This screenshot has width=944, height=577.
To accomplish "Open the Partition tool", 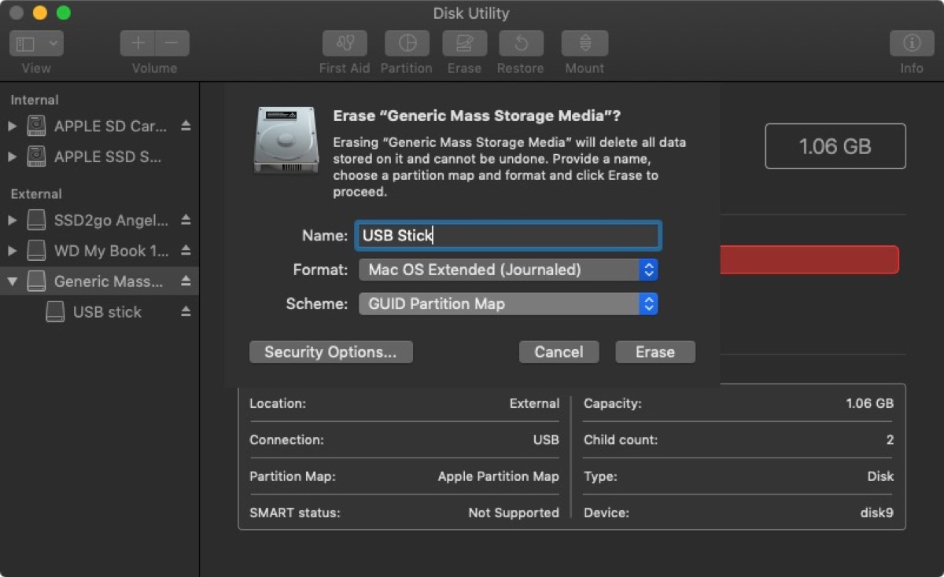I will (407, 43).
